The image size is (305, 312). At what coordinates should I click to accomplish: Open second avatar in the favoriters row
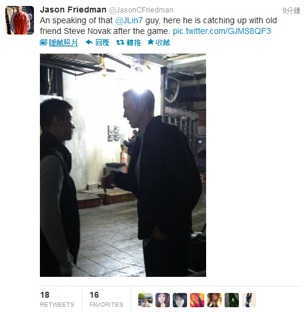click(163, 300)
